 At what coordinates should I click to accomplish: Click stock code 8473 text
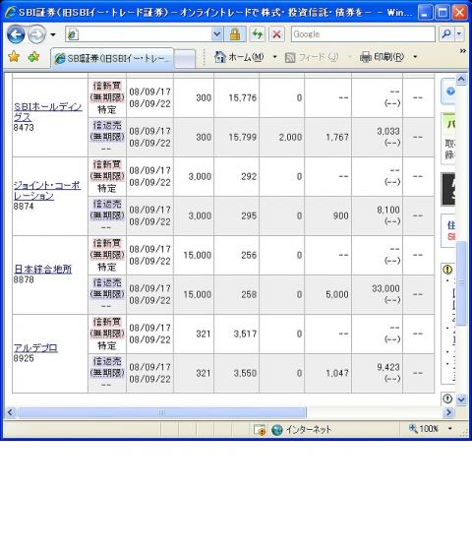tap(24, 127)
